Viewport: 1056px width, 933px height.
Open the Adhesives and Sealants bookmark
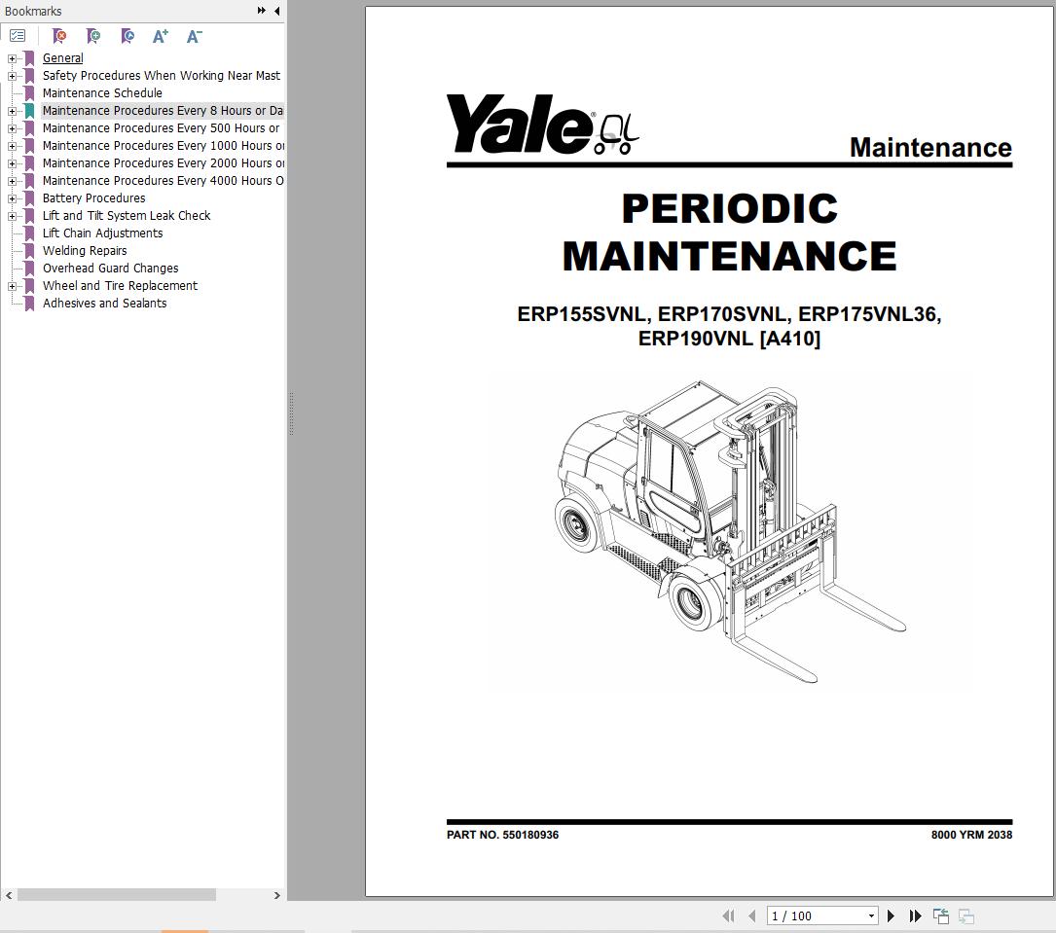[x=104, y=303]
